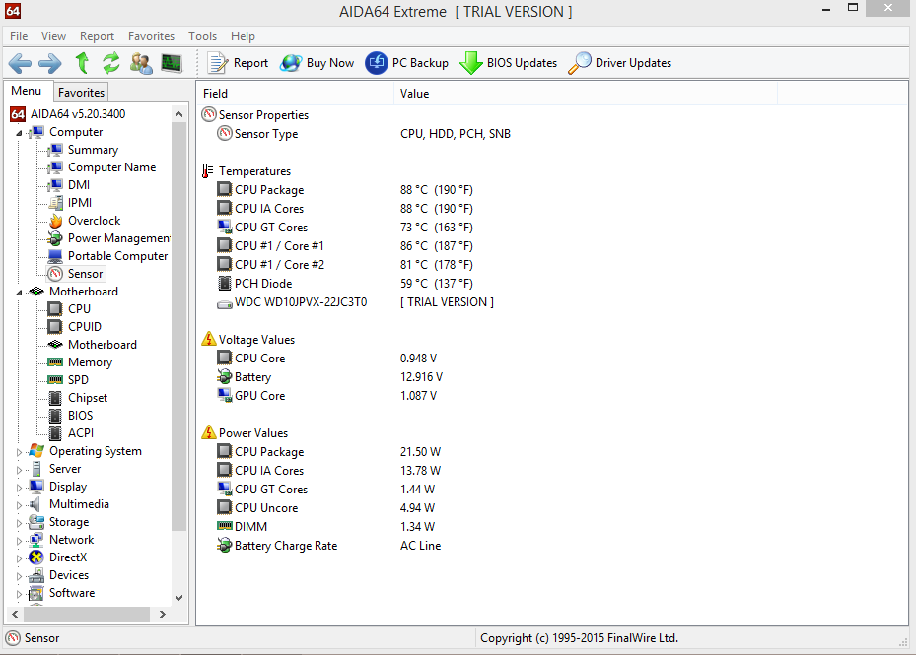Open the Tools menu
916x655 pixels.
203,36
